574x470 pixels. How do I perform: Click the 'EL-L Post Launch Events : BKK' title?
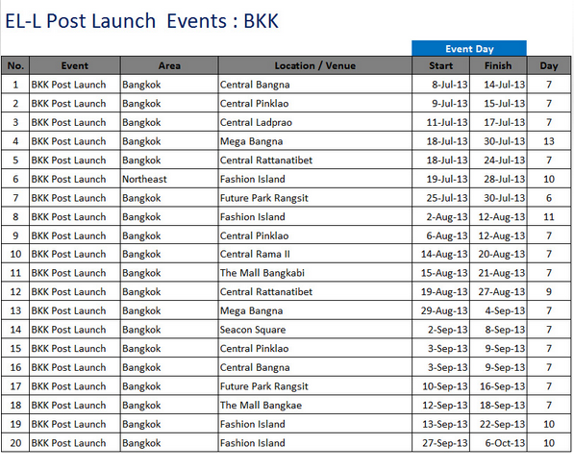[142, 21]
